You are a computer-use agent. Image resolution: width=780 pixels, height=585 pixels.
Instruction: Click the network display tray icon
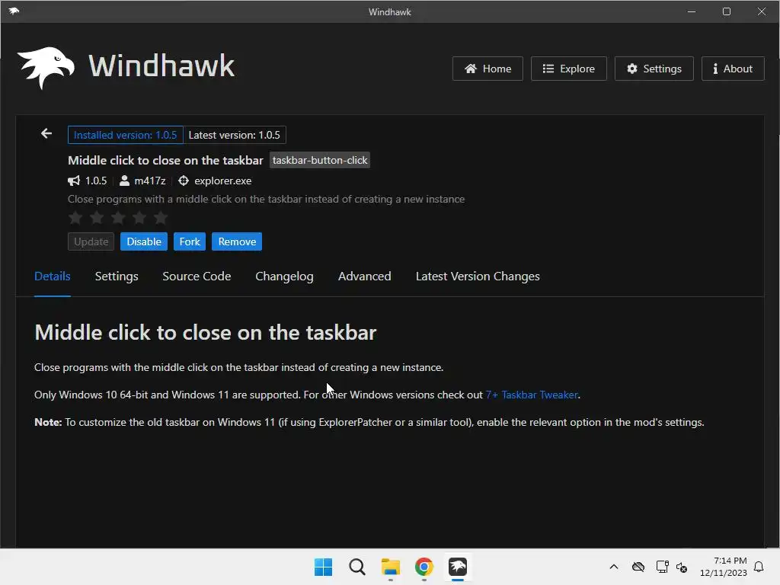pos(662,567)
